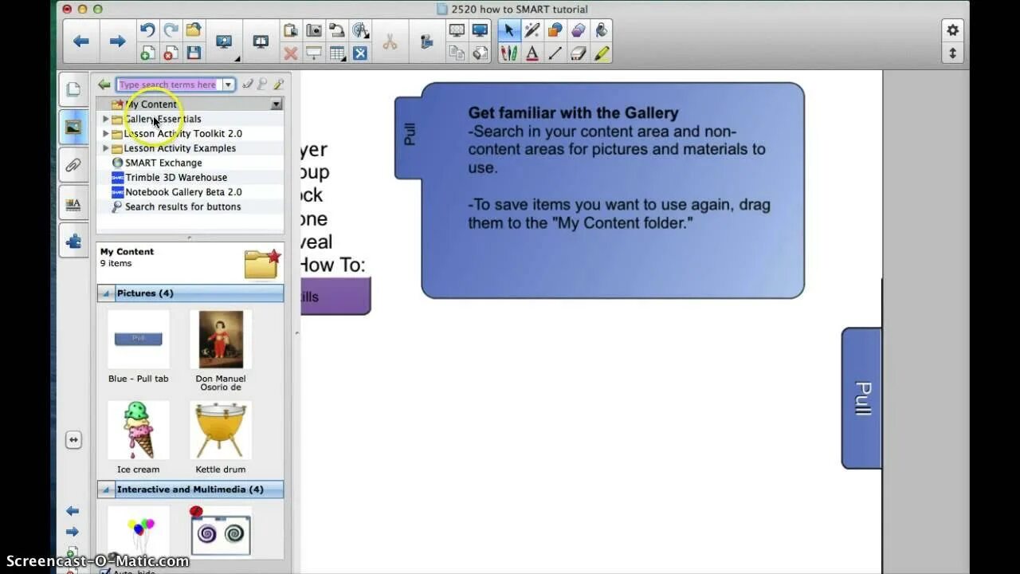Screen dimensions: 1020x574
Task: Expand the Gallery Essentials folder
Action: [x=105, y=119]
